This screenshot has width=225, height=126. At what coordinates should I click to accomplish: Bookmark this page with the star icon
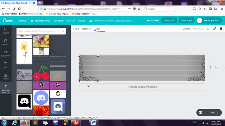139,9
